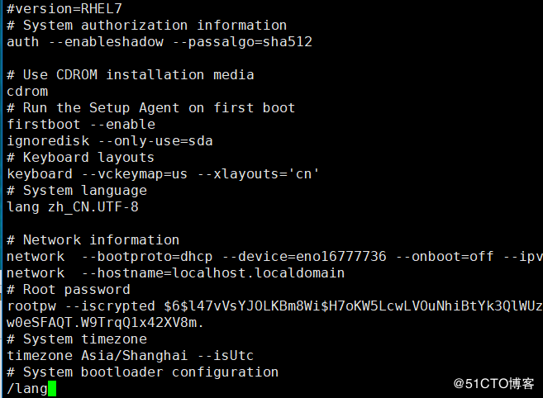Click the '--isUtc' option

pos(226,355)
